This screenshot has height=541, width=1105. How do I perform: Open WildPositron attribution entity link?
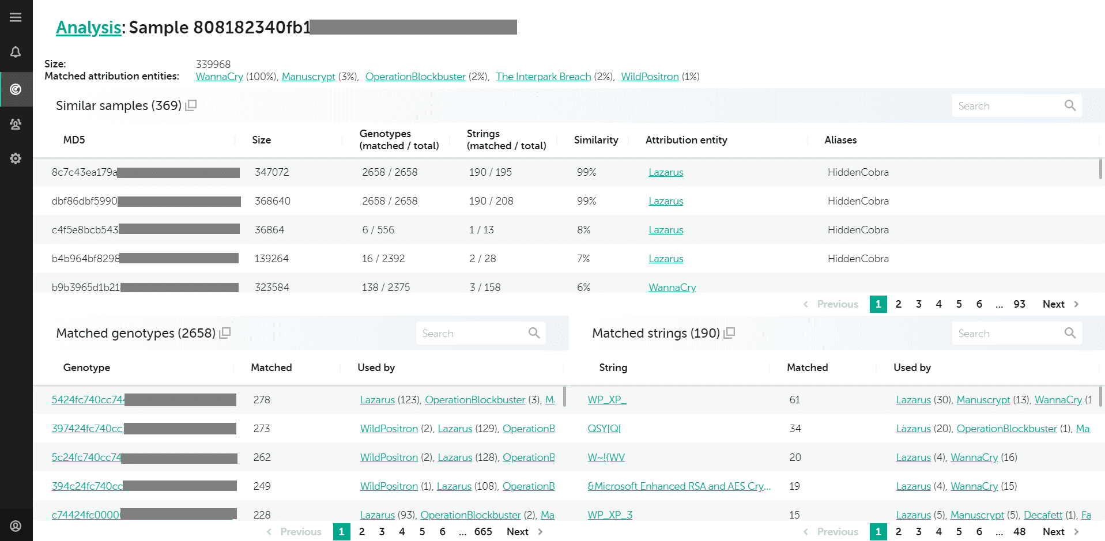[x=650, y=77]
